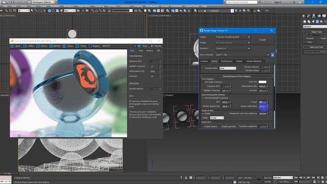Open BEAUTY channel dropdown in frame buffer
Image resolution: width=327 pixels, height=184 pixels.
point(106,46)
